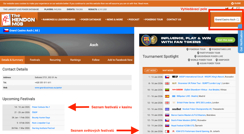Switch spotlight to List Mode

150,71
